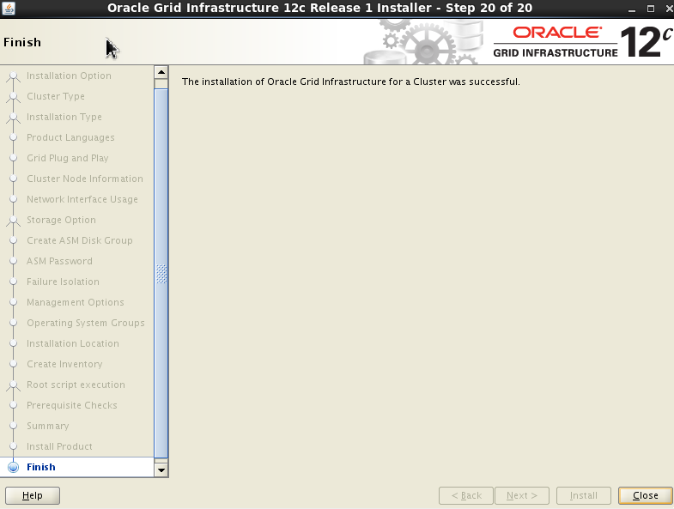Select the Create ASM Disk Group step
This screenshot has height=509, width=674.
click(x=80, y=240)
